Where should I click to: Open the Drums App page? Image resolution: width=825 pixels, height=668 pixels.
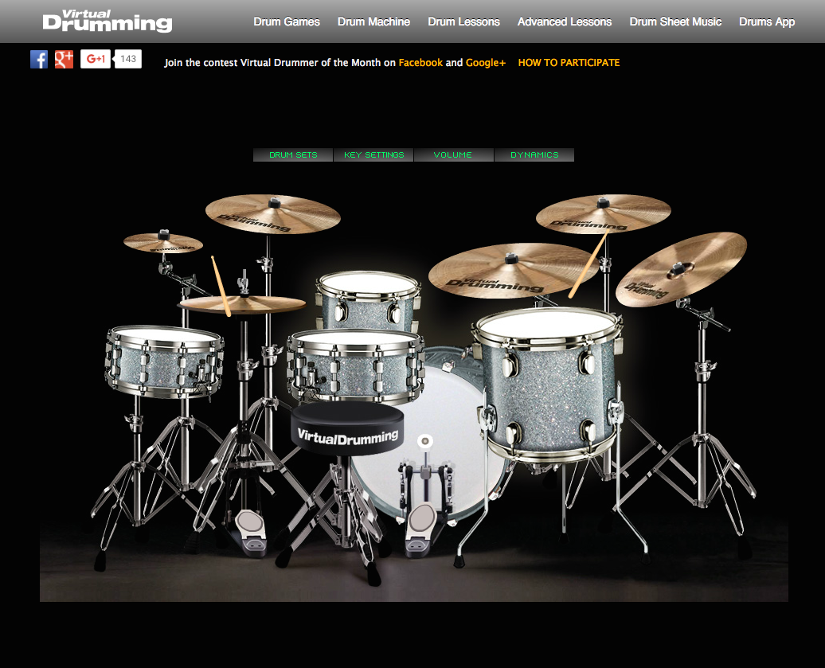(x=767, y=21)
